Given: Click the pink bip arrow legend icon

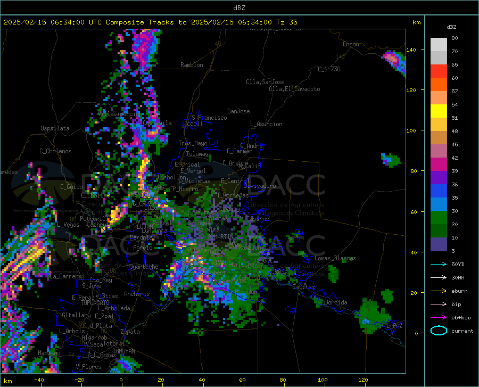Looking at the screenshot, I should coord(439,304).
